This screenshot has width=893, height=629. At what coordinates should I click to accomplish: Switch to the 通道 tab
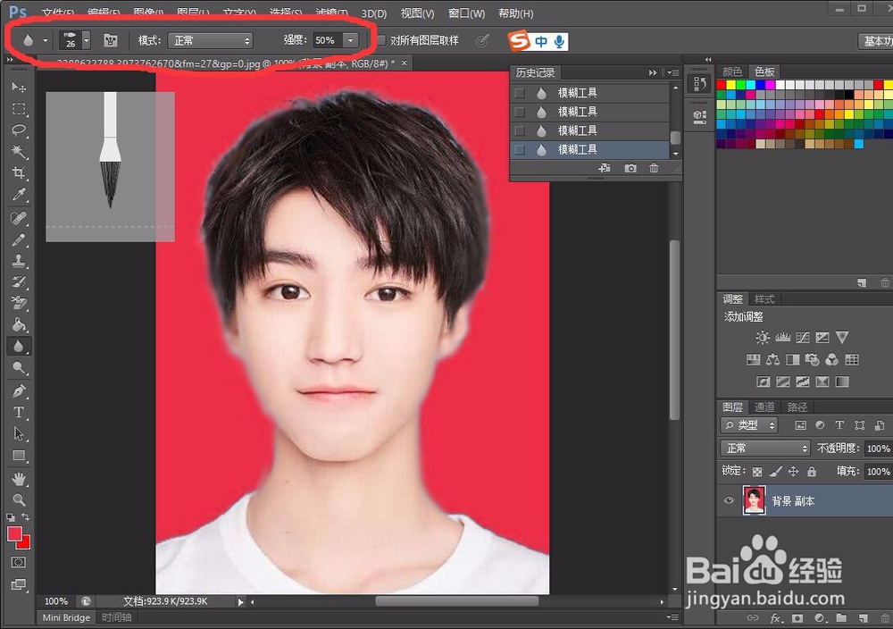pos(764,407)
